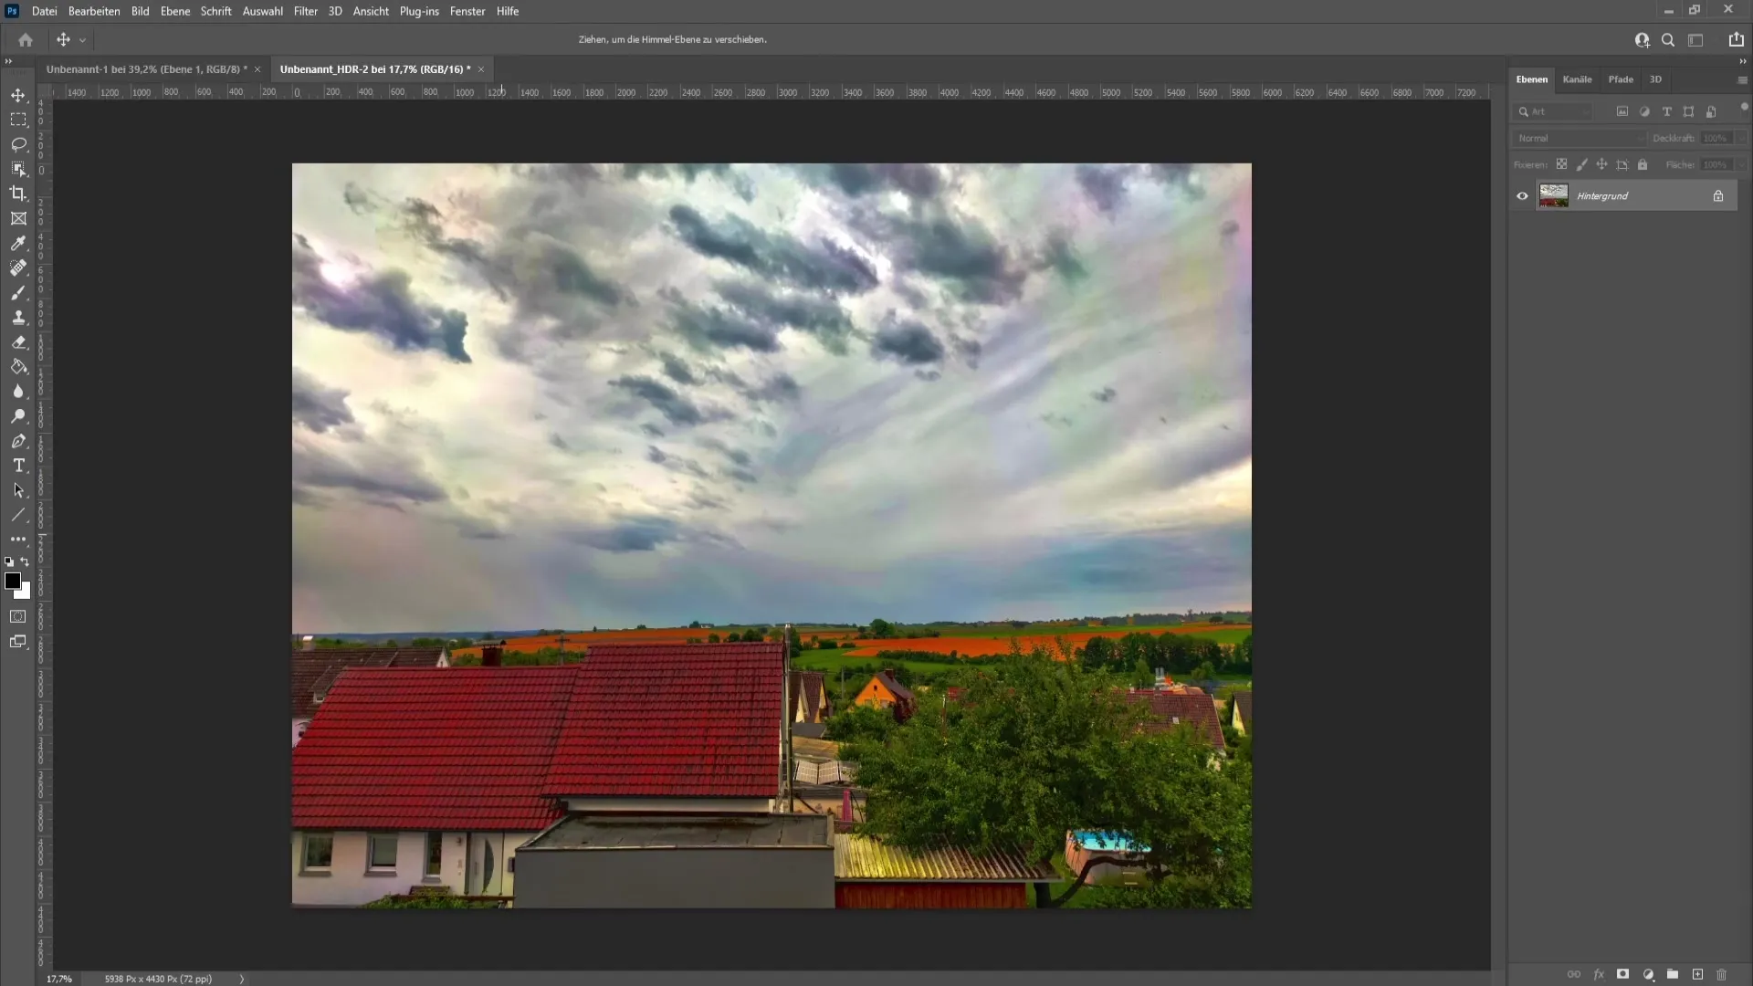Select the Type tool
Viewport: 1753px width, 986px height.
[x=18, y=466]
